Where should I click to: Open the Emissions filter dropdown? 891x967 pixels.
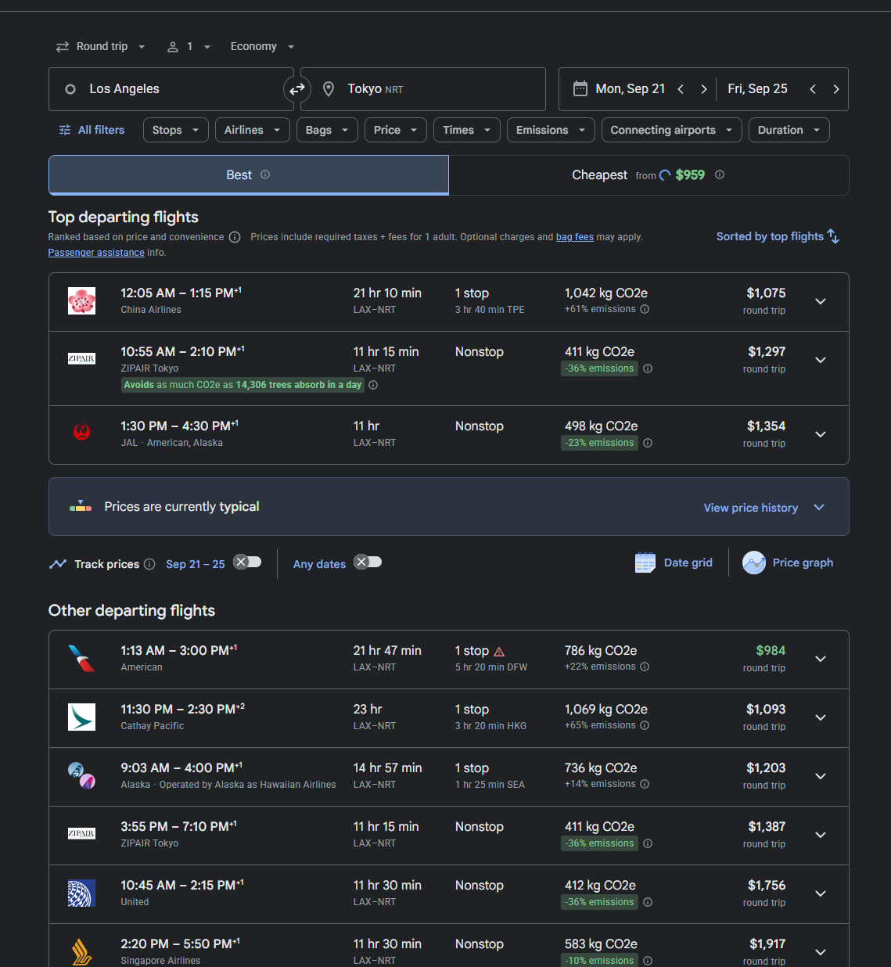(x=551, y=130)
